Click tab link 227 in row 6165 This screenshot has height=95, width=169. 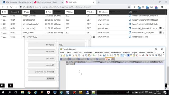pyautogui.click(x=5, y=16)
